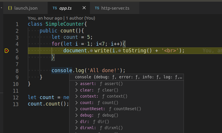222x133 pixels.
Task: Click 'ƒ assert()' value in hover
Action: tap(111, 84)
